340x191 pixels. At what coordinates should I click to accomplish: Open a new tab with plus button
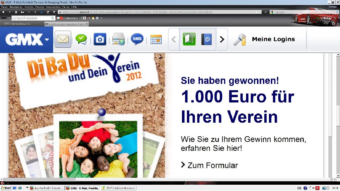point(338,24)
